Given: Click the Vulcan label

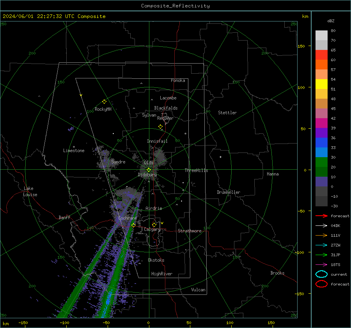Looking at the screenshot, I should (x=198, y=290).
